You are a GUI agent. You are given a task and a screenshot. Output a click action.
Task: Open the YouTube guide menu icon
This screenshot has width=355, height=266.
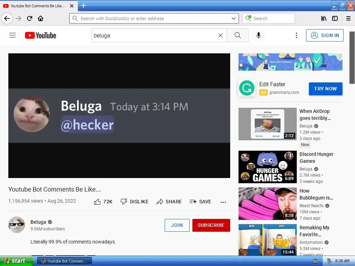[x=12, y=35]
